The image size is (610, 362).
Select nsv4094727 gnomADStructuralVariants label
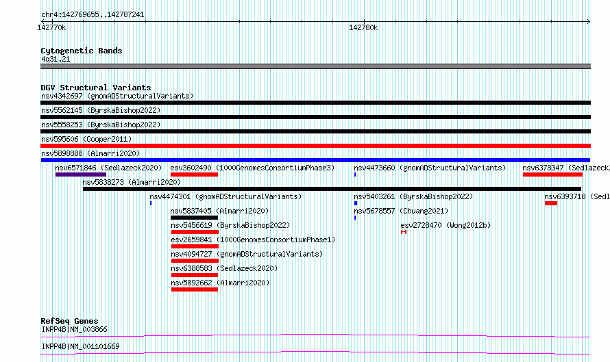[x=247, y=254]
